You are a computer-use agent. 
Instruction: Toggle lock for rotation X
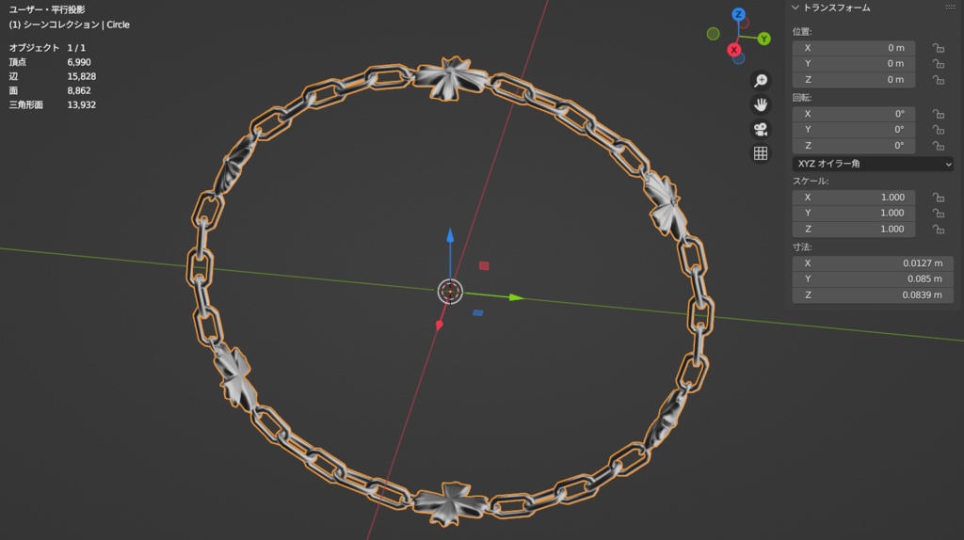coord(939,114)
